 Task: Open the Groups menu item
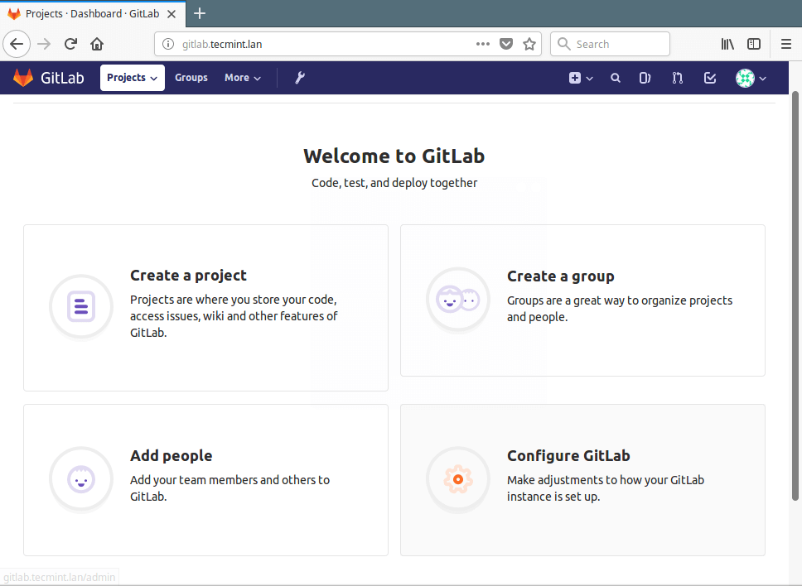pos(191,78)
